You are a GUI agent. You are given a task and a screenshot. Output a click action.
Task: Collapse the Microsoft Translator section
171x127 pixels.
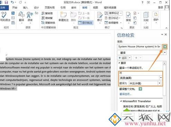tap(121, 101)
